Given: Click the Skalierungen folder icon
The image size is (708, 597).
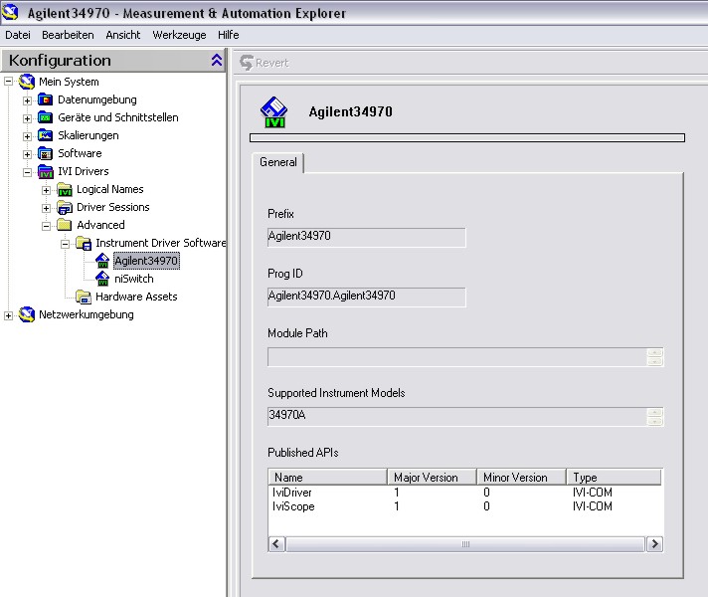Looking at the screenshot, I should [x=45, y=135].
